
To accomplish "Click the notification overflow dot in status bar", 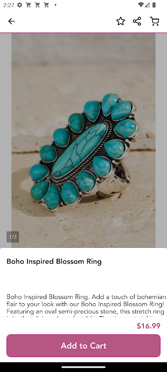I will pyautogui.click(x=55, y=5).
